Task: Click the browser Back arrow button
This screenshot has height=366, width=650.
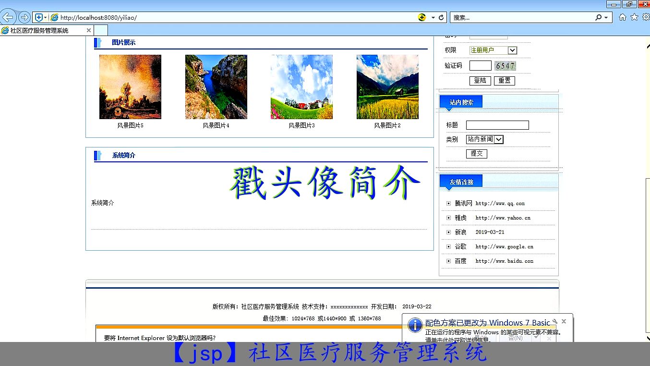Action: (x=7, y=17)
